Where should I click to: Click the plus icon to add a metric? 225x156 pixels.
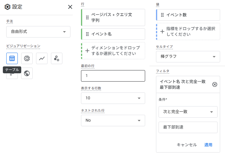point(162,31)
